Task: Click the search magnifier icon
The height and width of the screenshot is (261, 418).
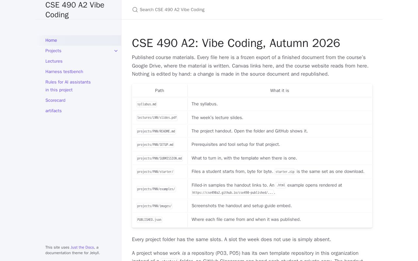Action: coord(135,10)
